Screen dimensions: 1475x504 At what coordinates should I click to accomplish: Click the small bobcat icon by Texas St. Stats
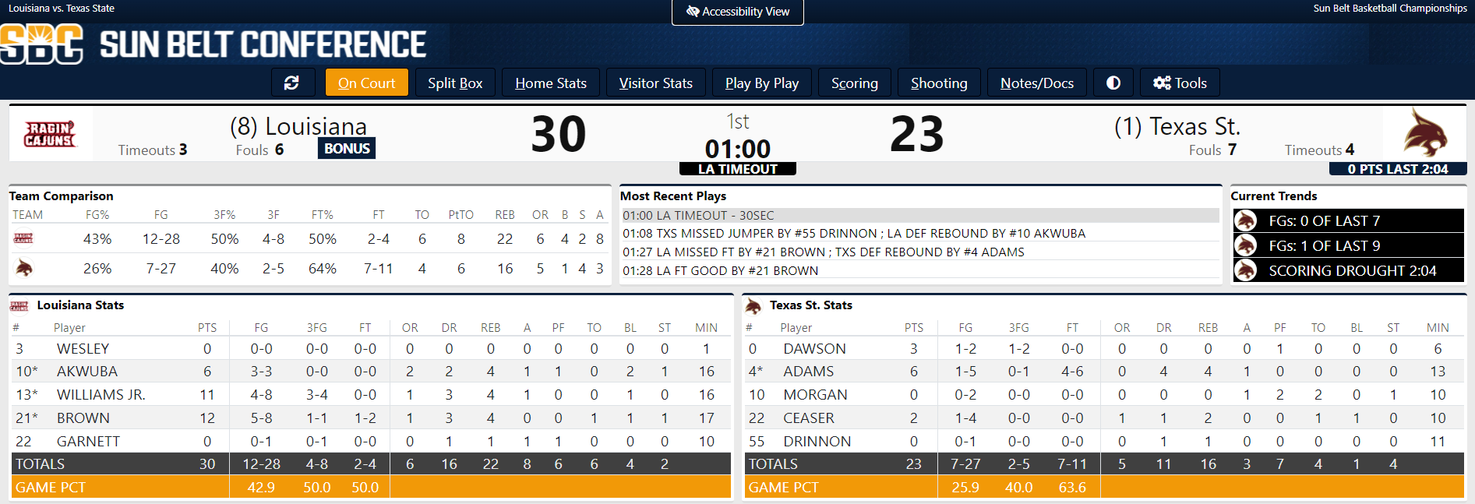(x=753, y=305)
